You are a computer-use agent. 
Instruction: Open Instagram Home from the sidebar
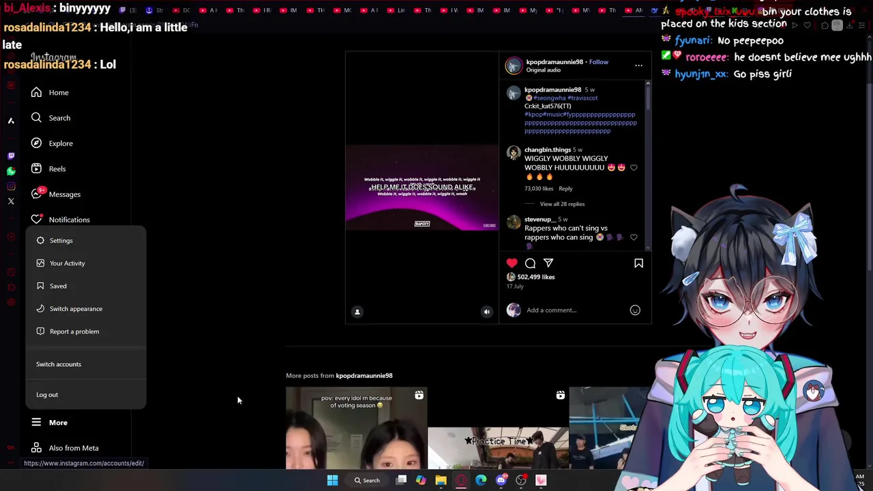point(50,92)
